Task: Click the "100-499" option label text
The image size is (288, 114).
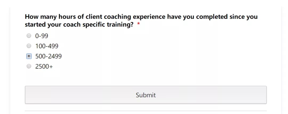Action: 47,46
